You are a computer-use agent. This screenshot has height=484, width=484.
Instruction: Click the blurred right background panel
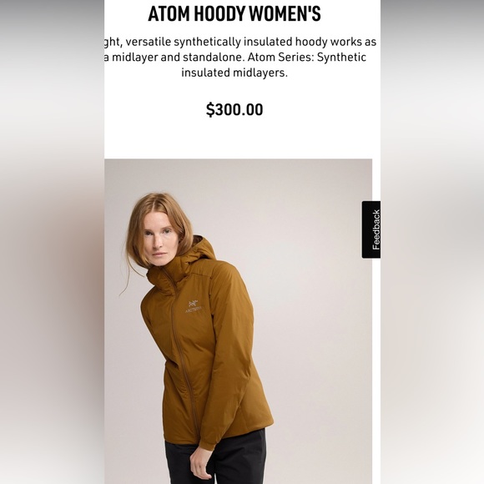click(432, 242)
